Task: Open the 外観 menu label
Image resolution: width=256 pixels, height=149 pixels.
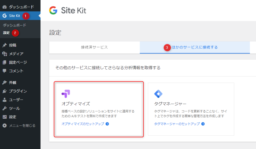Action: click(x=12, y=83)
